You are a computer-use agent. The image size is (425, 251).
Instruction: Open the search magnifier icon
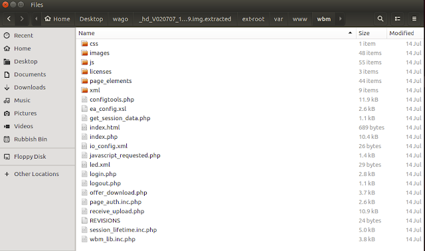click(381, 19)
